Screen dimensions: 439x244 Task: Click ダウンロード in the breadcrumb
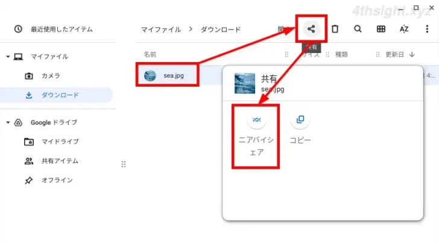click(x=221, y=30)
